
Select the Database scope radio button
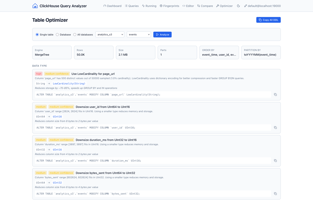tap(57, 35)
